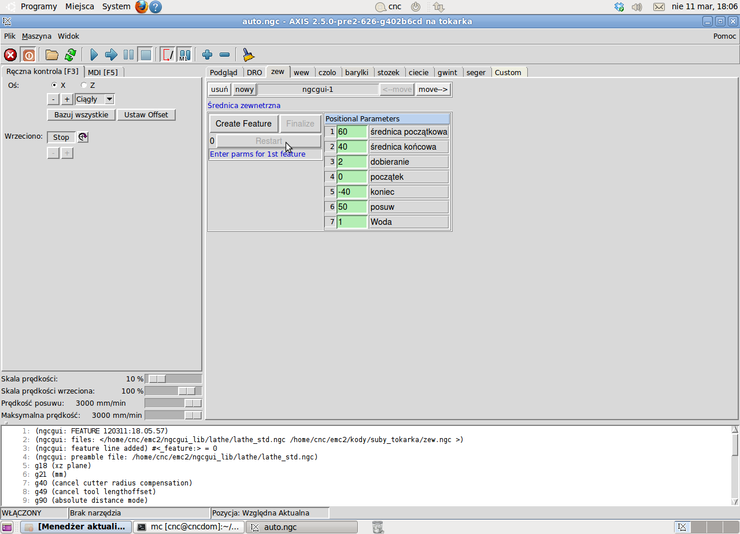Screen dimensions: 740x534
Task: Click the koniec input field with -40
Action: (x=352, y=192)
